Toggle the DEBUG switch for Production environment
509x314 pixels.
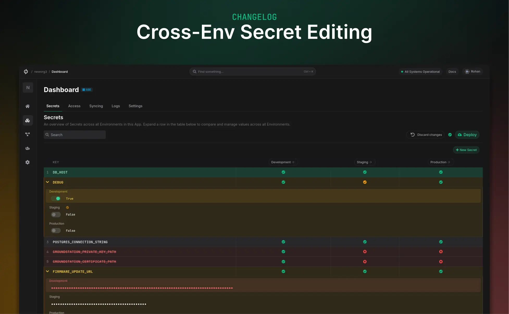tap(56, 231)
